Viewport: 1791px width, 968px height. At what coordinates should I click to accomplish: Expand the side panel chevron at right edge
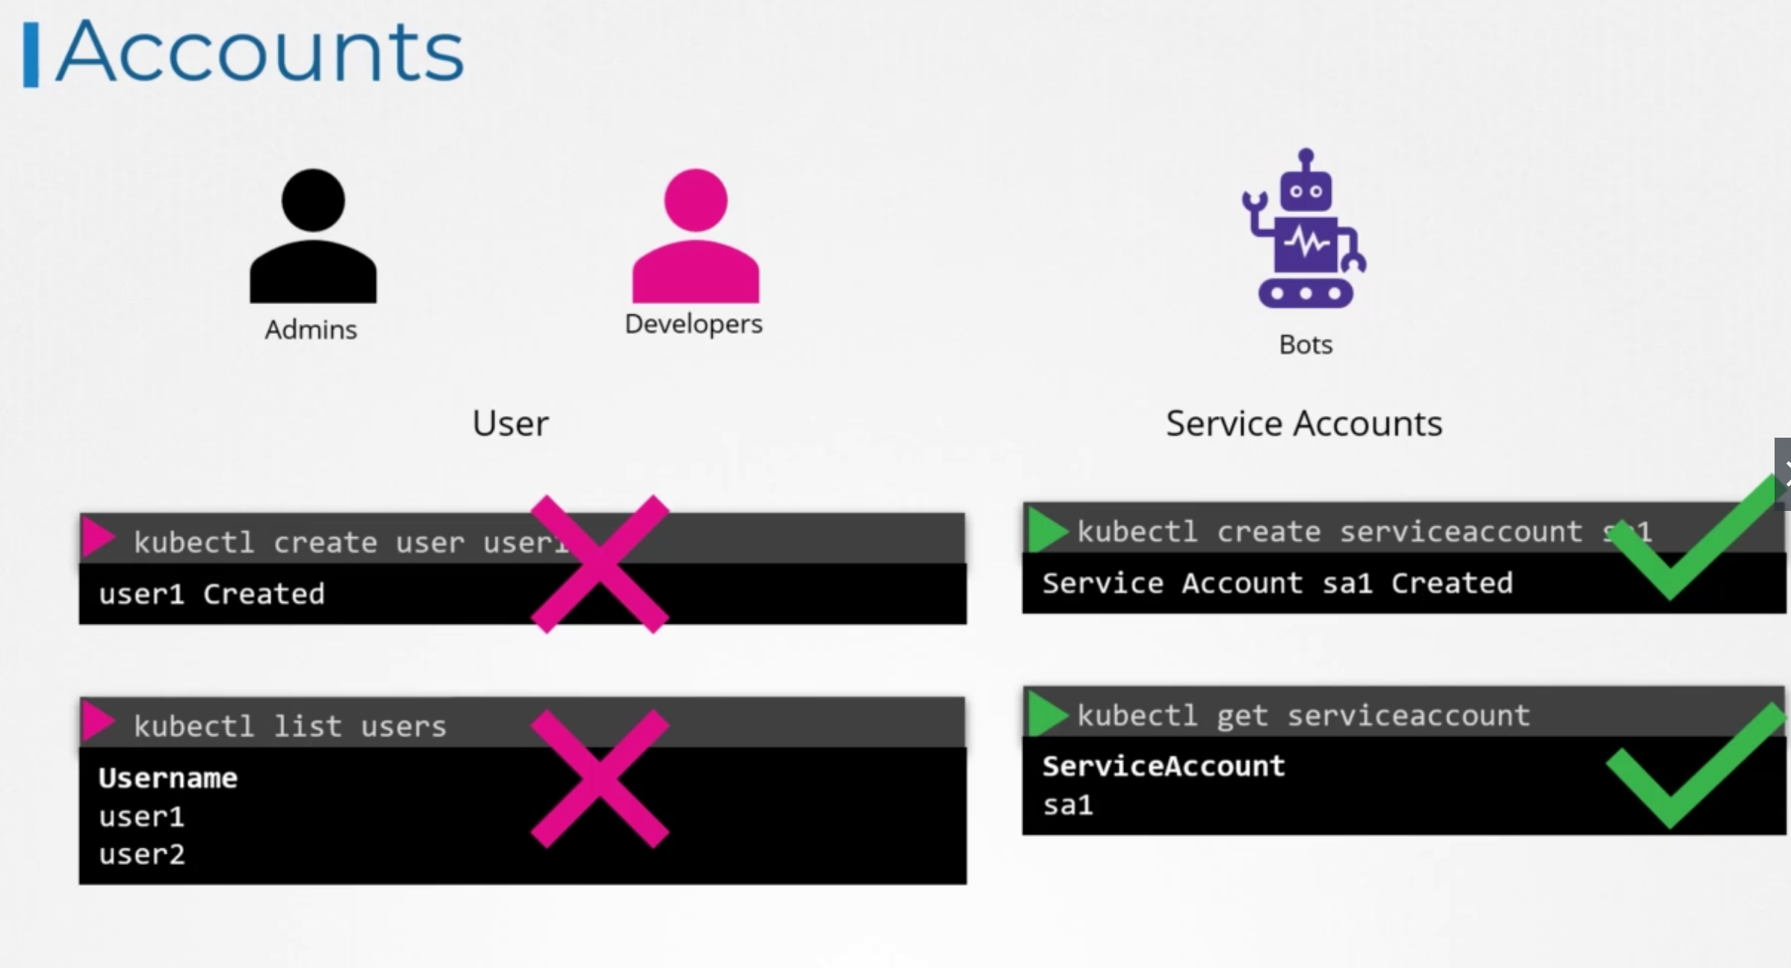pyautogui.click(x=1784, y=474)
